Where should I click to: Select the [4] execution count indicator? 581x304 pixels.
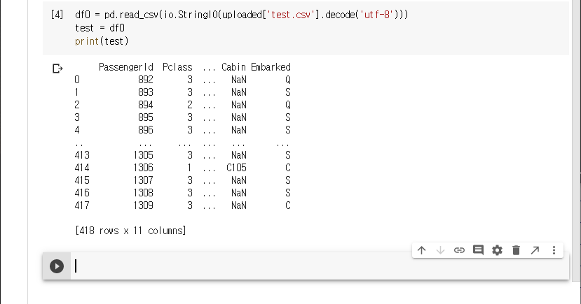(58, 15)
